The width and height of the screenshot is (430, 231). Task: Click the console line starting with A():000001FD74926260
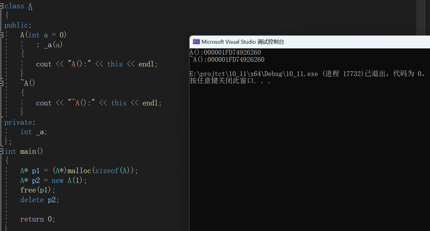click(x=225, y=53)
